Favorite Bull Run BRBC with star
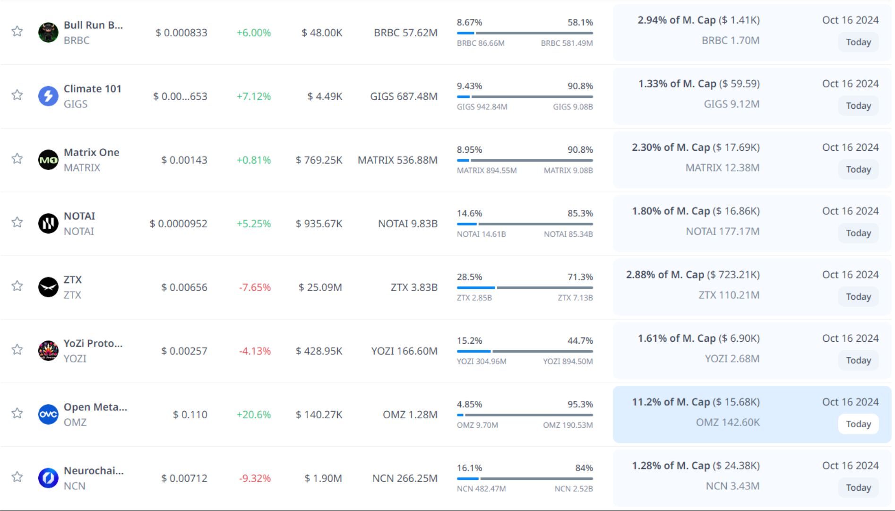 coord(17,32)
